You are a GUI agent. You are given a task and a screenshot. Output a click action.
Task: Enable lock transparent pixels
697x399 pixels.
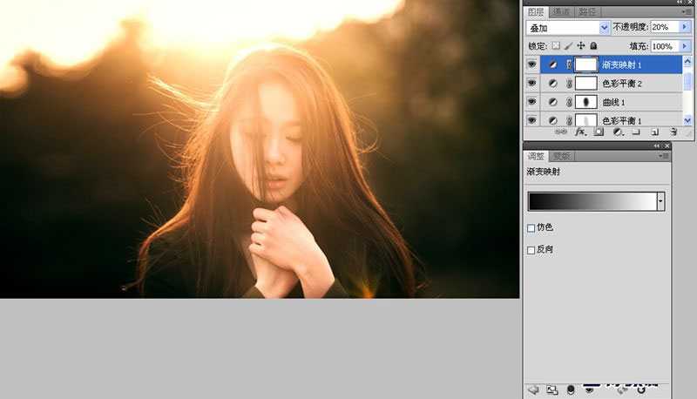coord(557,45)
